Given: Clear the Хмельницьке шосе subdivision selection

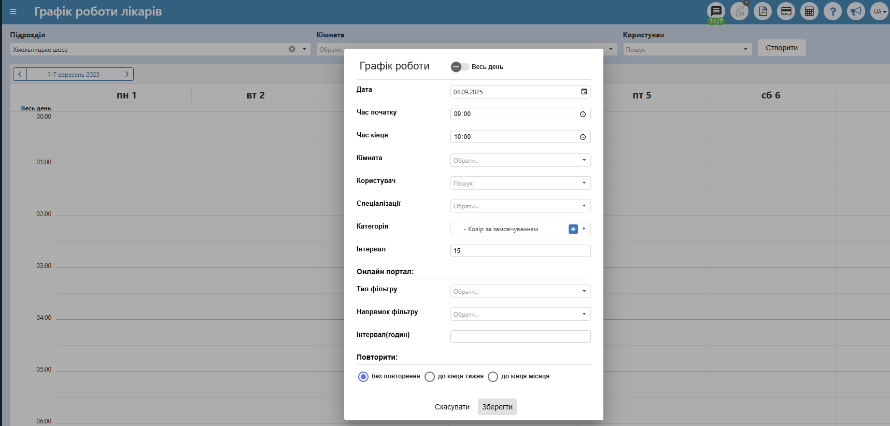Looking at the screenshot, I should tap(292, 49).
